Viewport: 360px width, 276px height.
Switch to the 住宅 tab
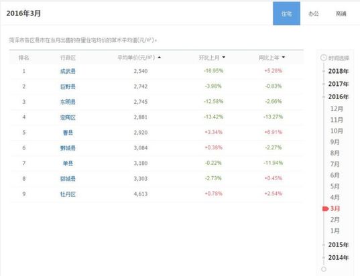(286, 13)
